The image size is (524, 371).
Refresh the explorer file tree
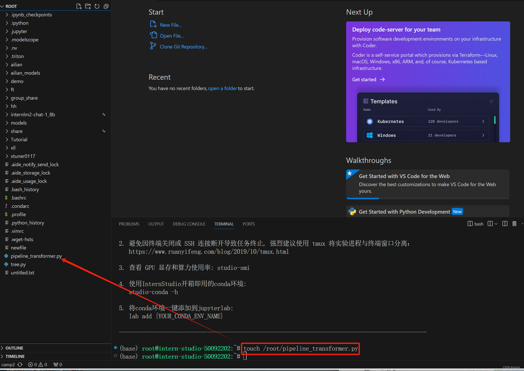(x=97, y=6)
